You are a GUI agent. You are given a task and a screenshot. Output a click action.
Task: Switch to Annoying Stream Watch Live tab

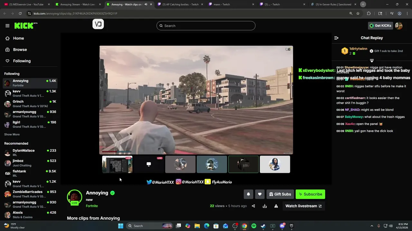point(77,4)
